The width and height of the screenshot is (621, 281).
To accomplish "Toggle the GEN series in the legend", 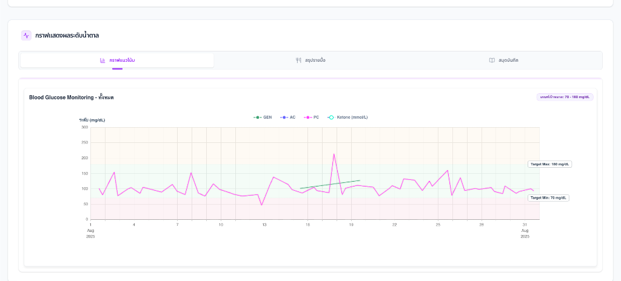I will (x=263, y=117).
